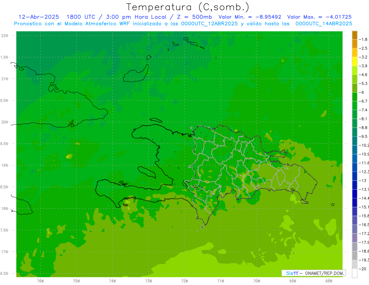This screenshot has height=285, width=369.
Task: Click the '74W' longitude label
Action: 112,281
